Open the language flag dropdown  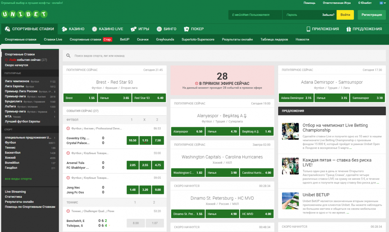click(382, 3)
